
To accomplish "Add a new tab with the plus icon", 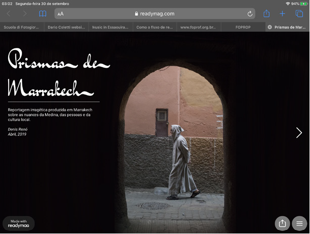I will [x=282, y=14].
